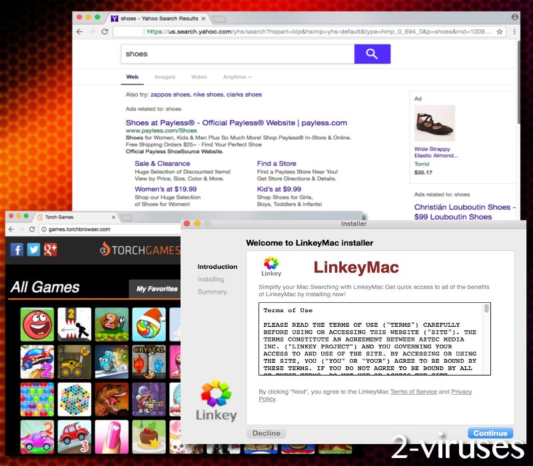Screen dimensions: 533x466
Task: Click Decline in the LinkeyMac installer
Action: click(266, 433)
